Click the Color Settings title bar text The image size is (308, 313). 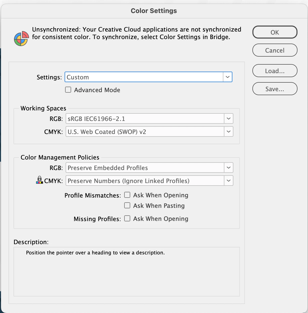pos(154,11)
